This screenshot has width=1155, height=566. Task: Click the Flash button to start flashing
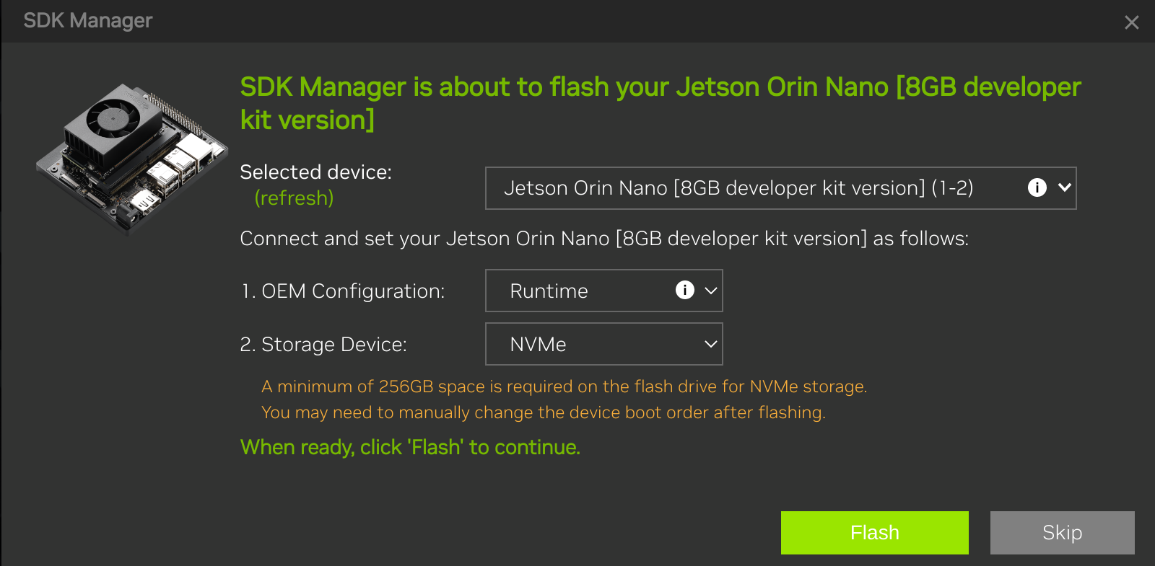pos(874,532)
